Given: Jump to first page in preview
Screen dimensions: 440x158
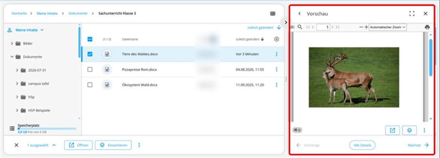Looking at the screenshot, I should pos(308,27).
